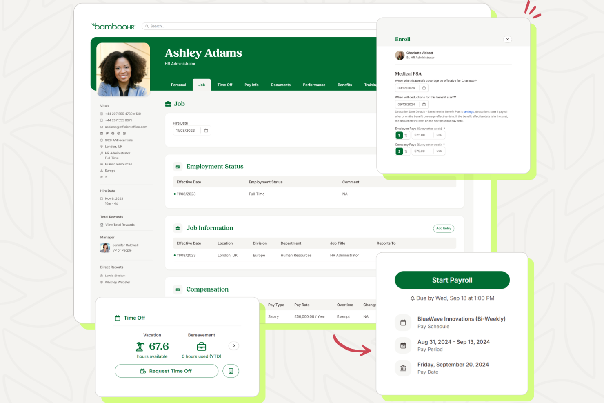Click the Compensation section icon
This screenshot has height=403, width=604.
[178, 289]
